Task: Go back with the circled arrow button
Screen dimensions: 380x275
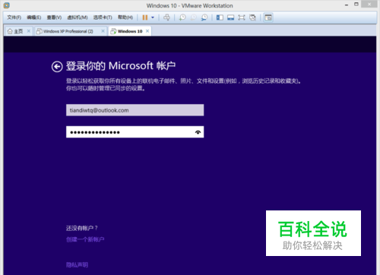Action: point(57,67)
